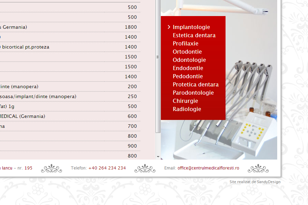308x205 pixels.
Task: Click the office@centrulmedicalfloresti.ro email link
Action: click(x=208, y=168)
